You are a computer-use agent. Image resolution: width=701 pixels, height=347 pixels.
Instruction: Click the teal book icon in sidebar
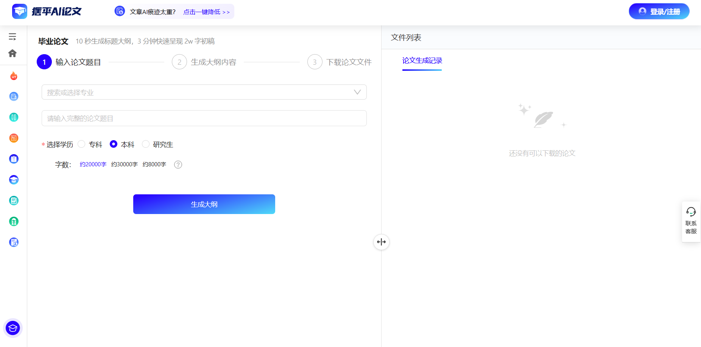pyautogui.click(x=14, y=117)
